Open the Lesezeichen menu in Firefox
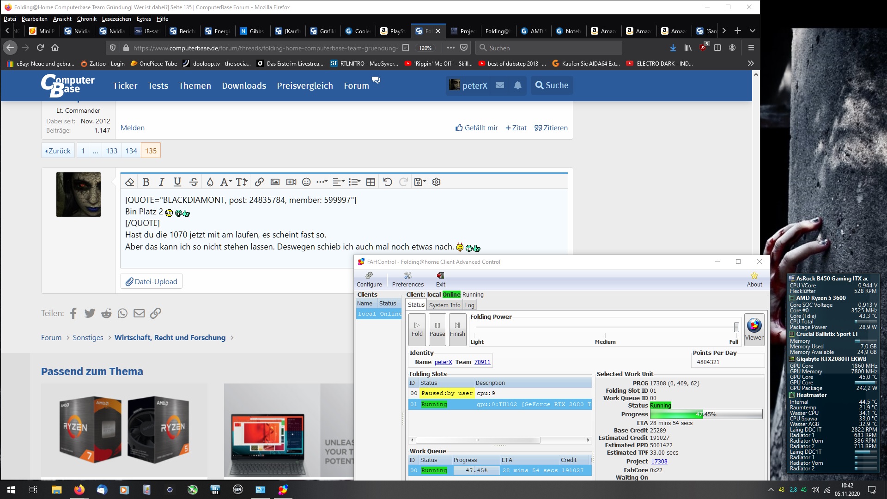The height and width of the screenshot is (499, 887). pyautogui.click(x=116, y=19)
